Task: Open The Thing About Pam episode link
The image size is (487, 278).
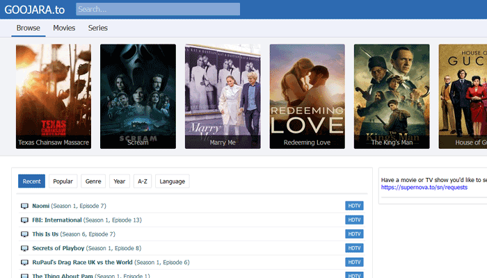Action: [x=91, y=275]
